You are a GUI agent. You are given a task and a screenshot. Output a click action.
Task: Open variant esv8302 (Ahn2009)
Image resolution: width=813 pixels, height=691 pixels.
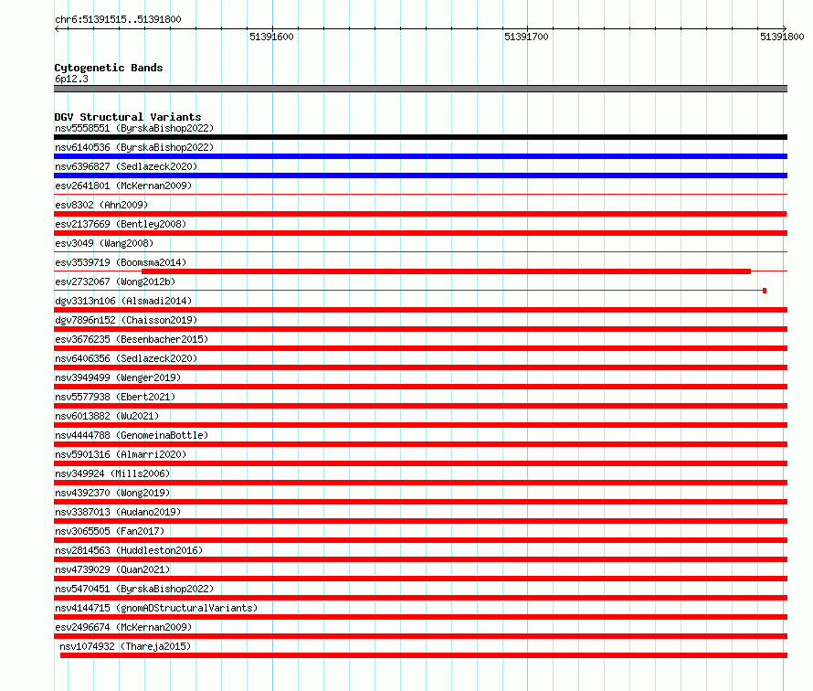101,205
